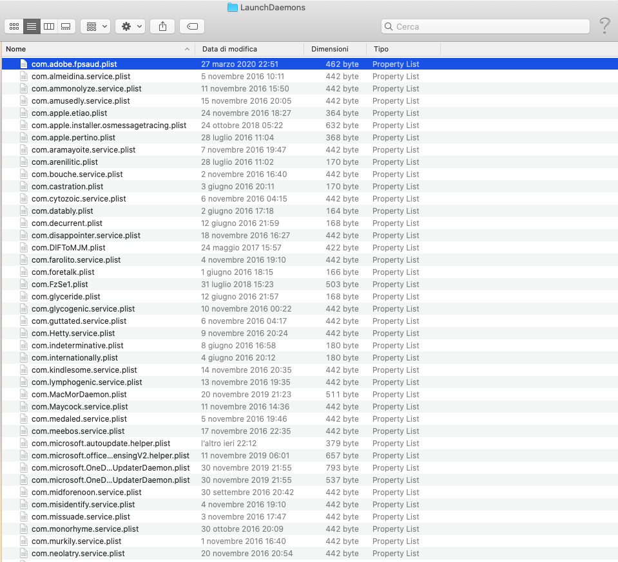618x562 pixels.
Task: Select the file named com.midforenoon.service.plist
Action: coord(86,491)
